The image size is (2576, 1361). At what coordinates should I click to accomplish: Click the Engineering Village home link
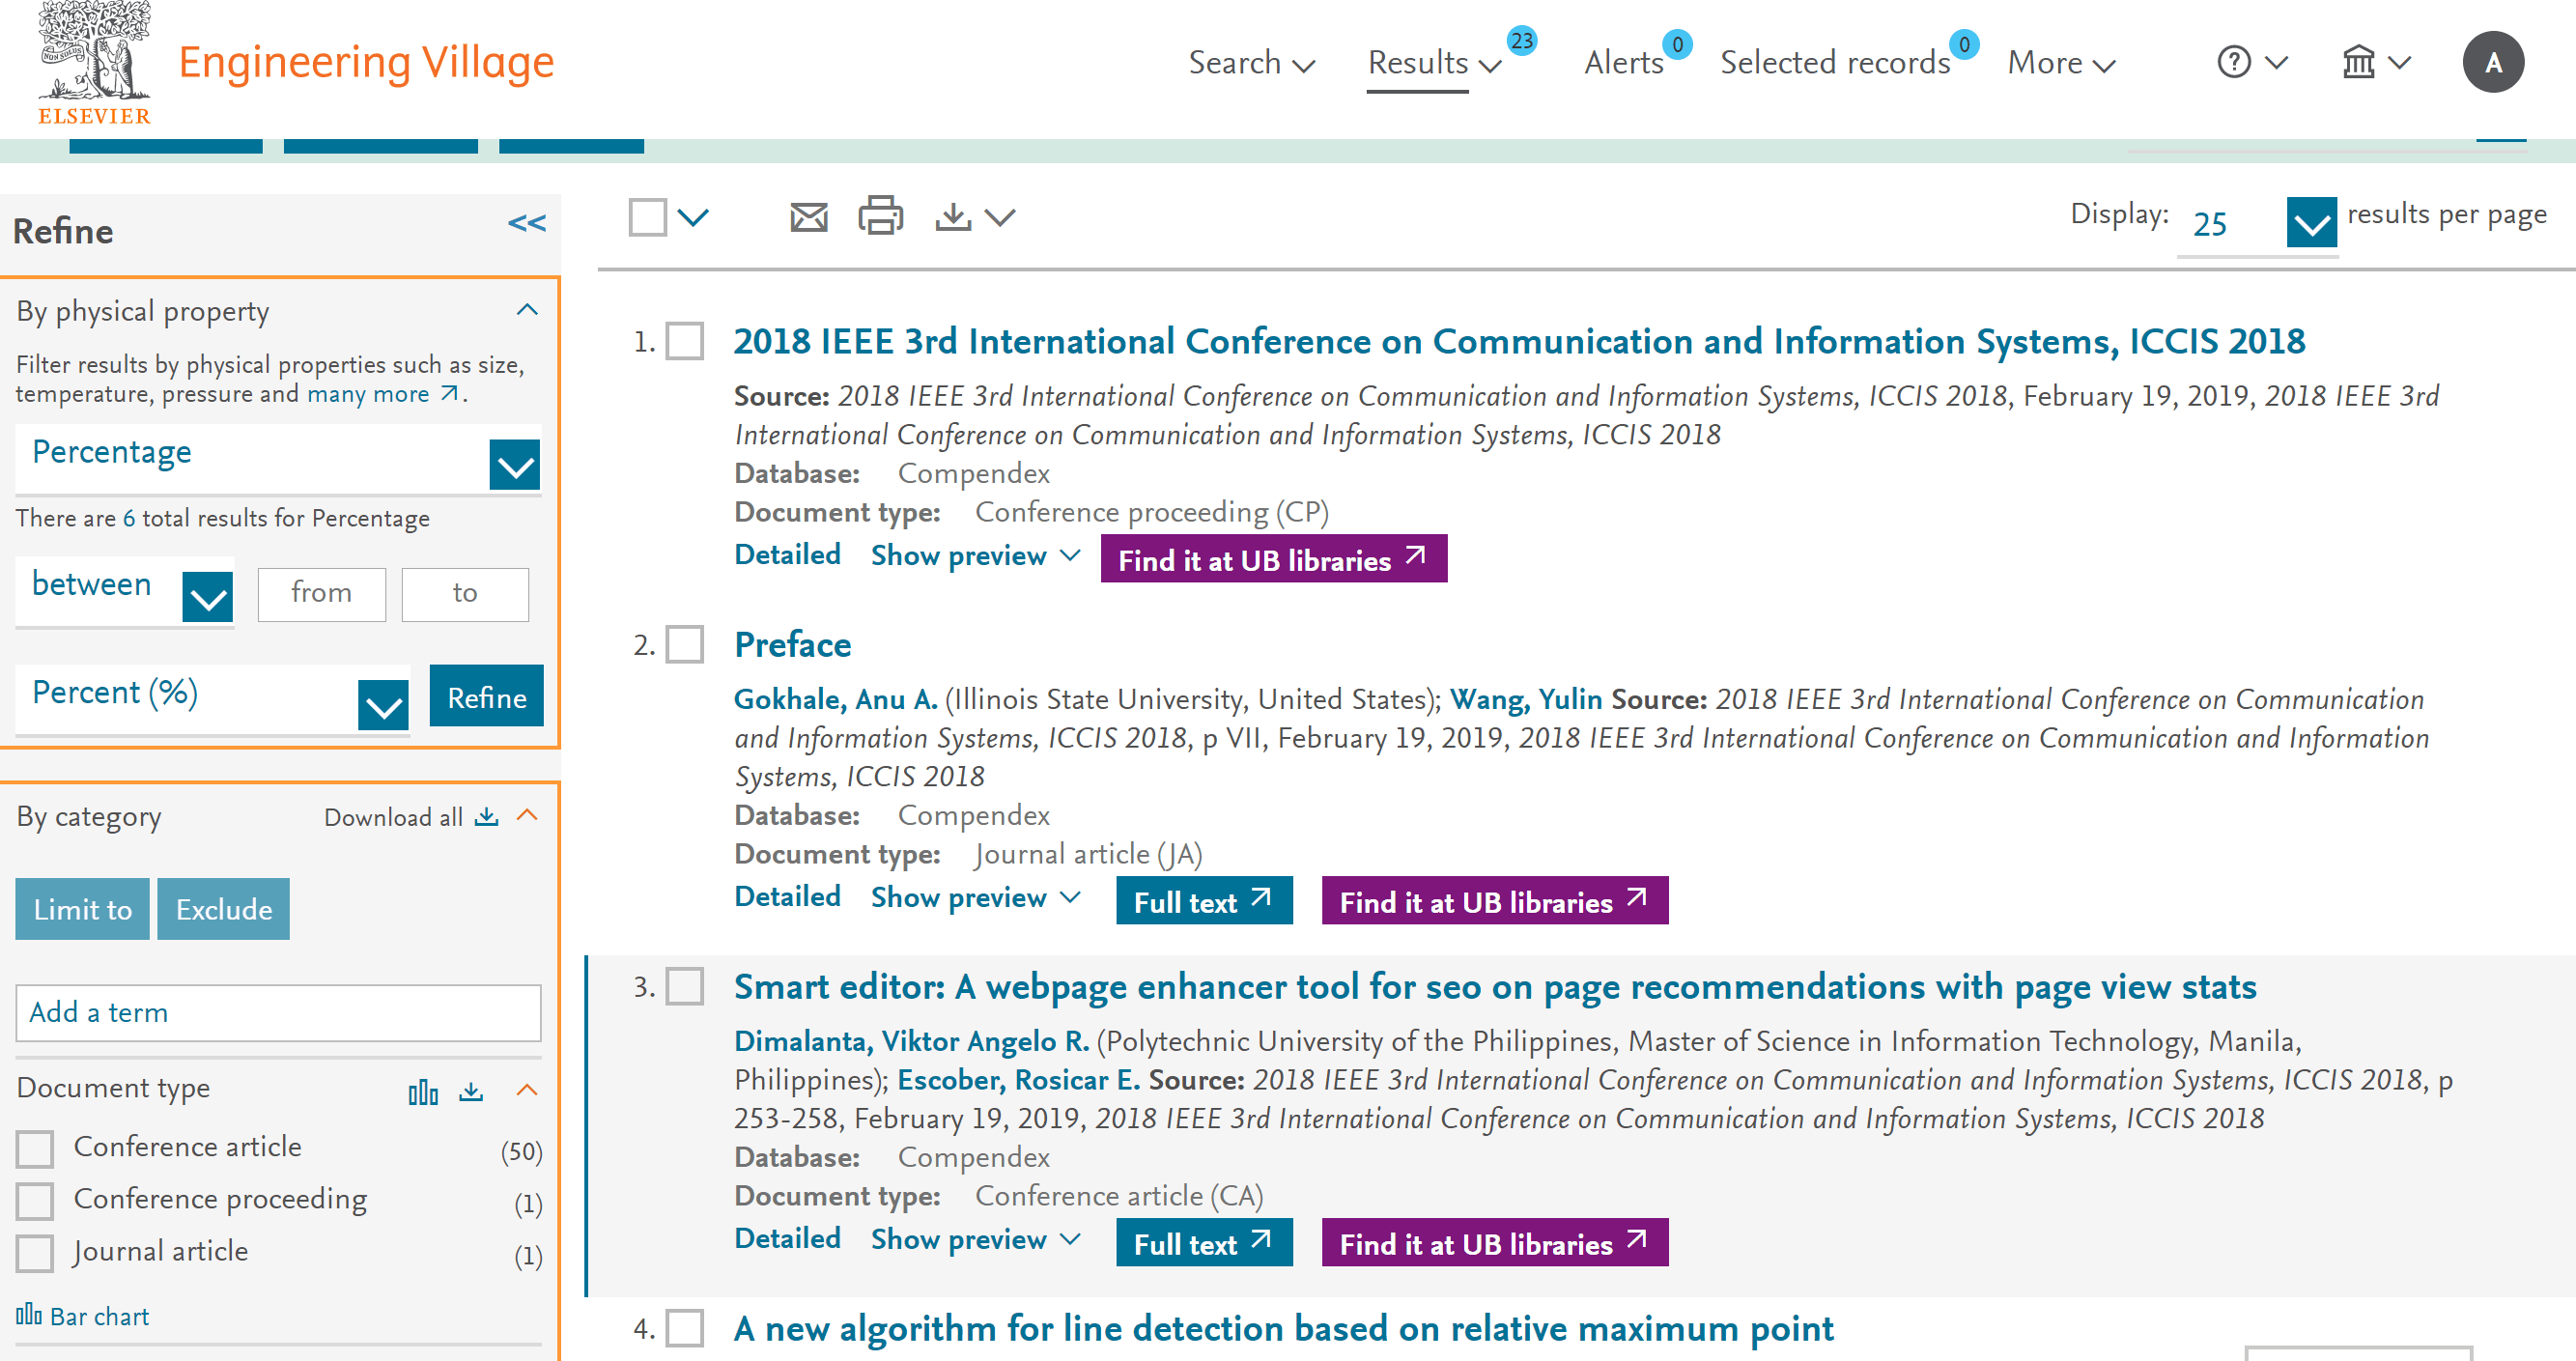coord(366,62)
